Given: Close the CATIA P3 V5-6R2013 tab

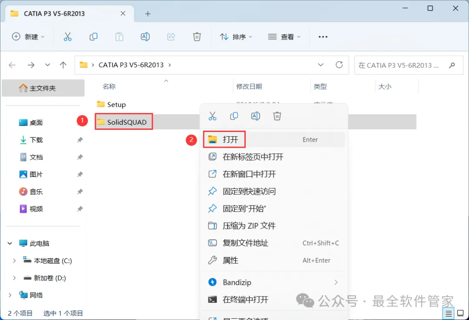Looking at the screenshot, I should (123, 13).
